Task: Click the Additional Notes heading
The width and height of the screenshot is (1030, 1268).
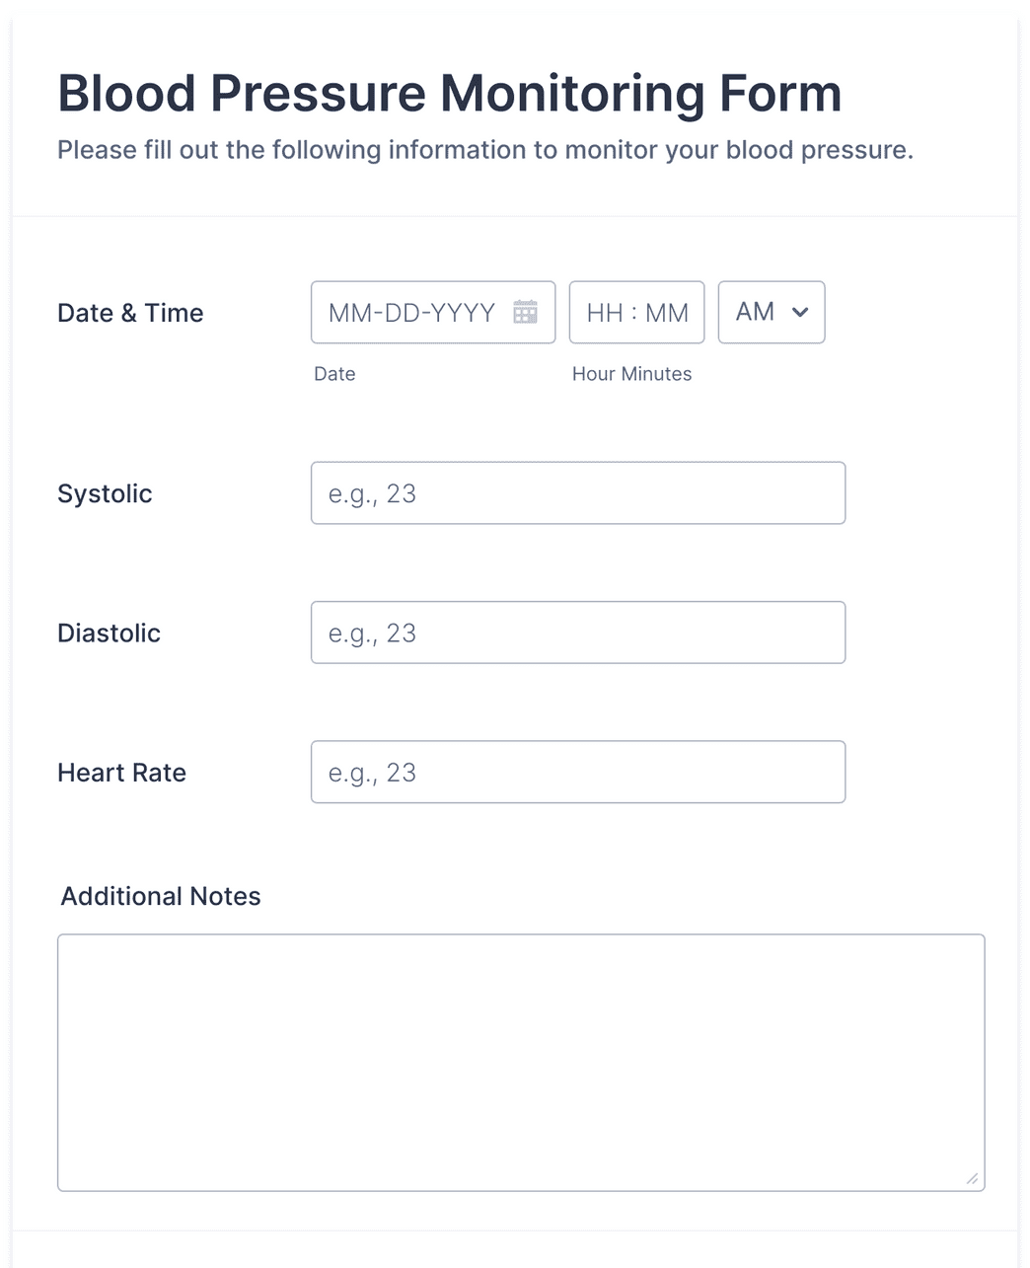Action: (160, 896)
